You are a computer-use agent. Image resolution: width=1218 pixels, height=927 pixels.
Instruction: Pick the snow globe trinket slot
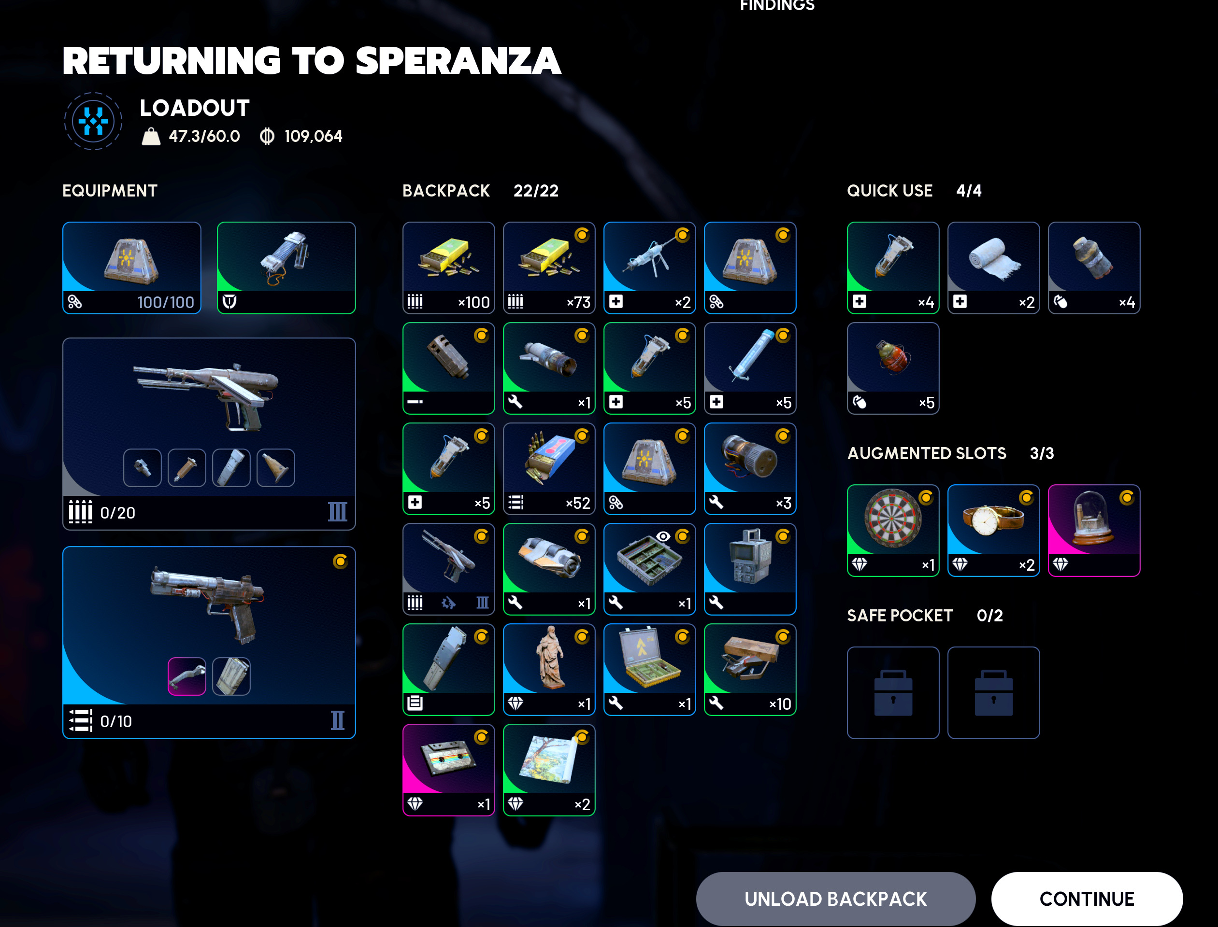[x=1094, y=530]
